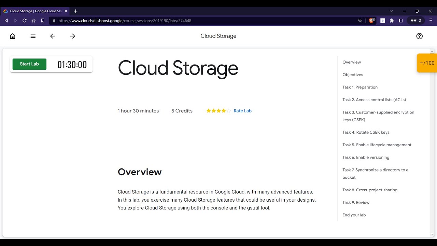
Task: Reload the page
Action: [24, 20]
